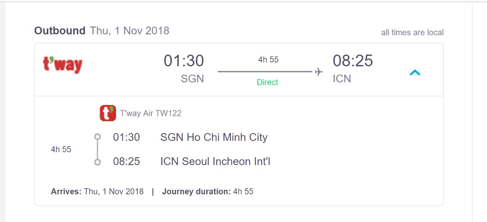Click the Thu, 1 Nov 2018 outbound date
Image resolution: width=487 pixels, height=222 pixels.
click(129, 31)
